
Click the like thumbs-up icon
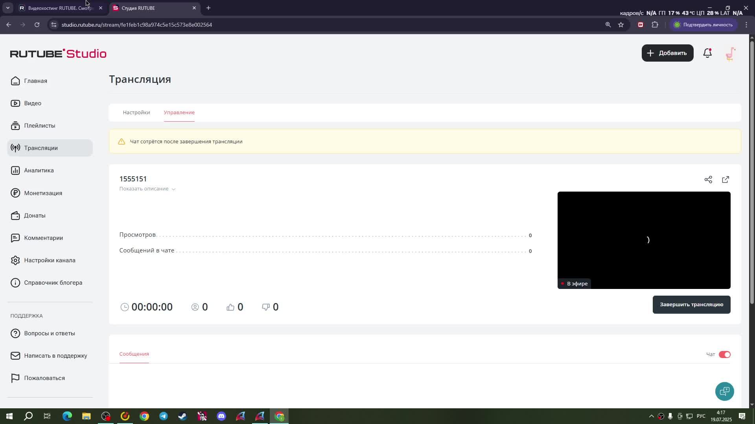point(230,307)
